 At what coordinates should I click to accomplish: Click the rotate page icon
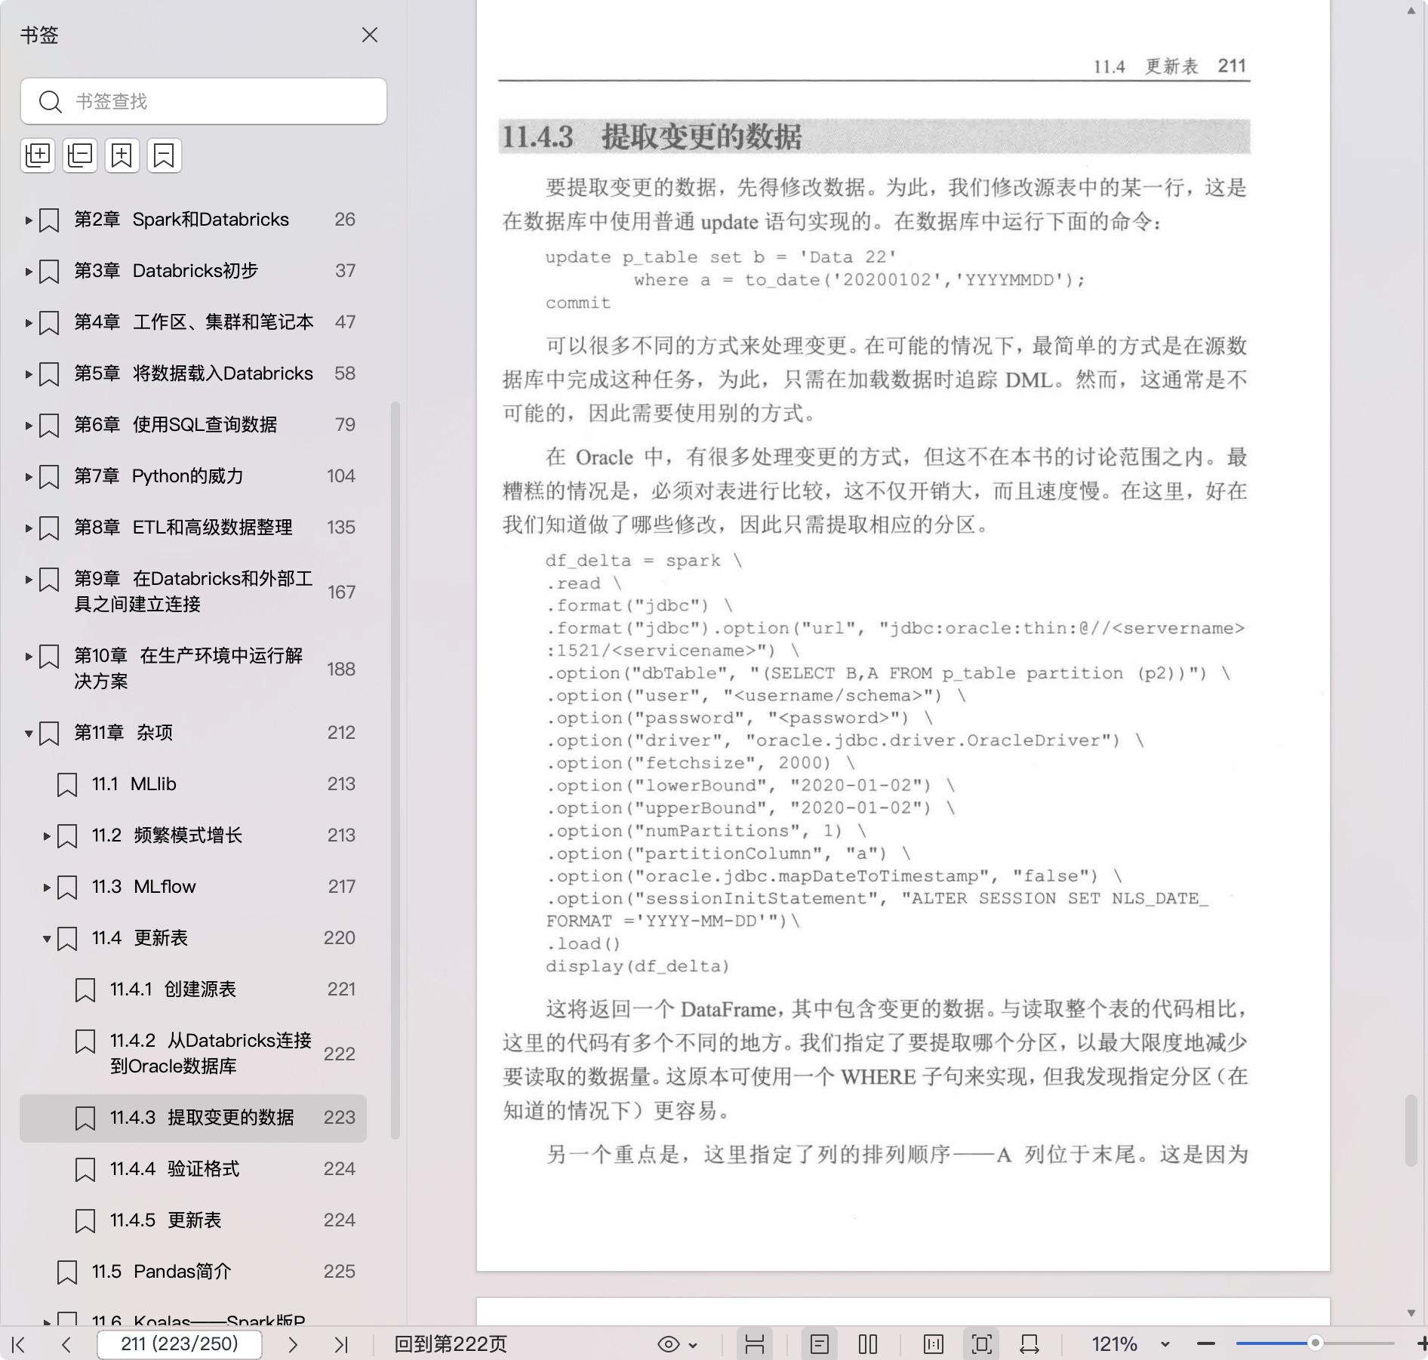pos(1029,1344)
